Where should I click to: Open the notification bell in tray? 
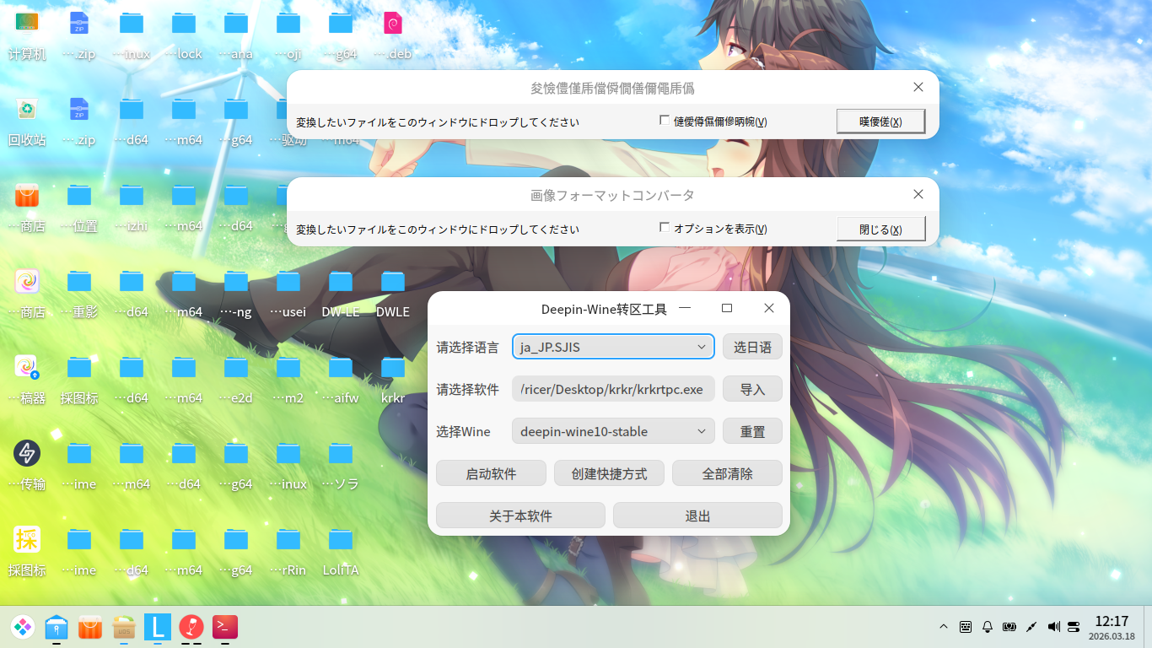pyautogui.click(x=988, y=627)
